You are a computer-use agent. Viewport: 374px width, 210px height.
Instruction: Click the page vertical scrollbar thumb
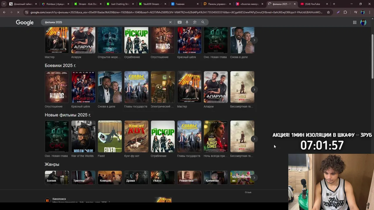[x=372, y=56]
